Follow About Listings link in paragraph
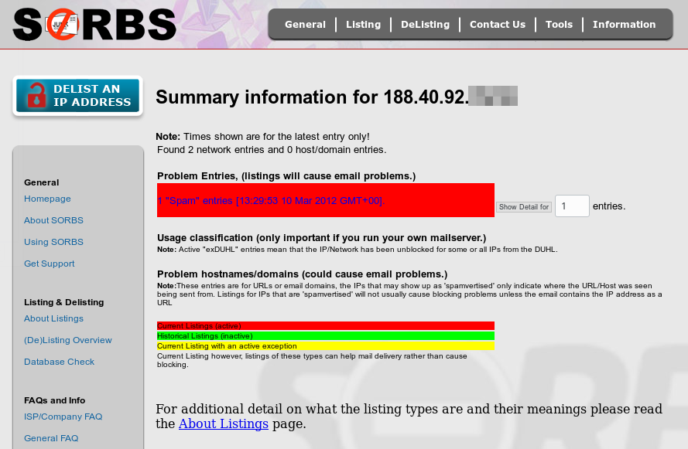688x449 pixels. (x=224, y=423)
